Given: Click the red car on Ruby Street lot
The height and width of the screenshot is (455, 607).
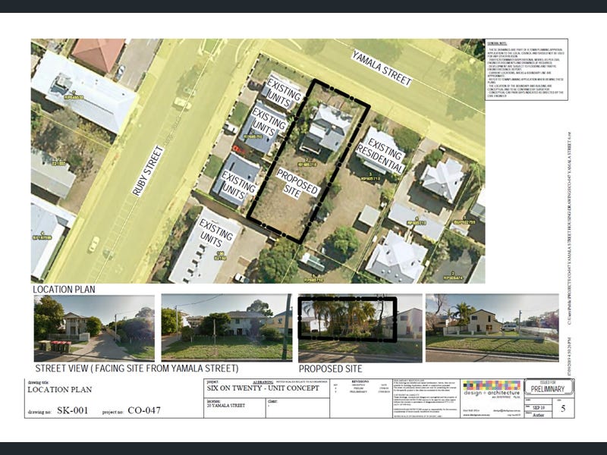Looking at the screenshot, I should click(238, 149).
